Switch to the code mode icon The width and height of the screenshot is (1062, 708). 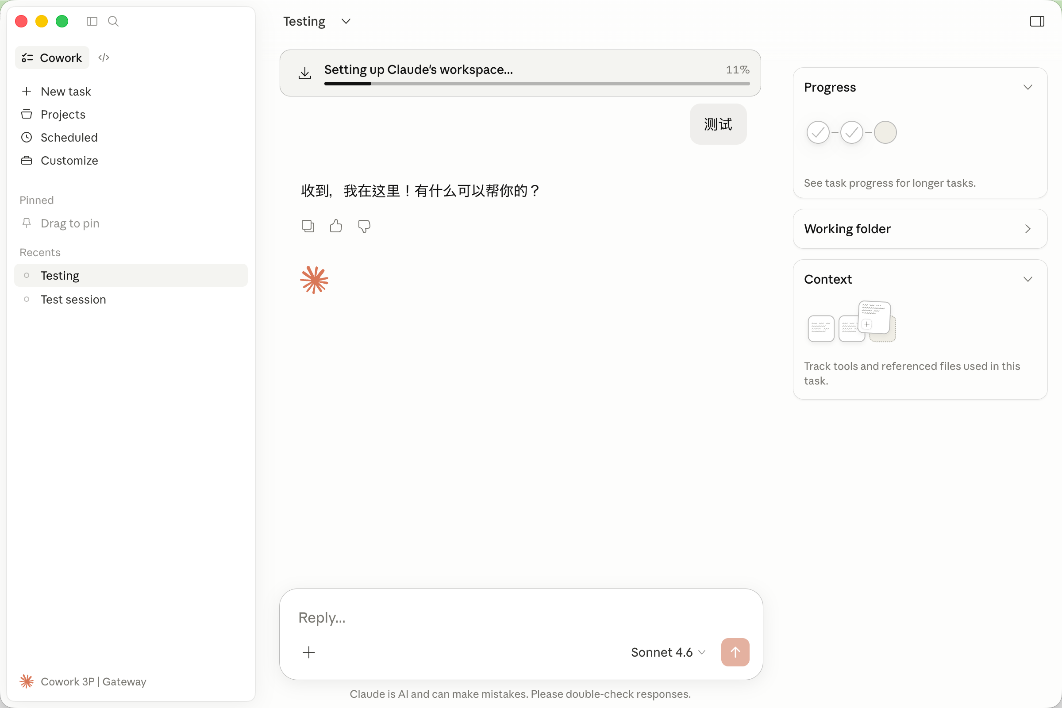(x=104, y=58)
